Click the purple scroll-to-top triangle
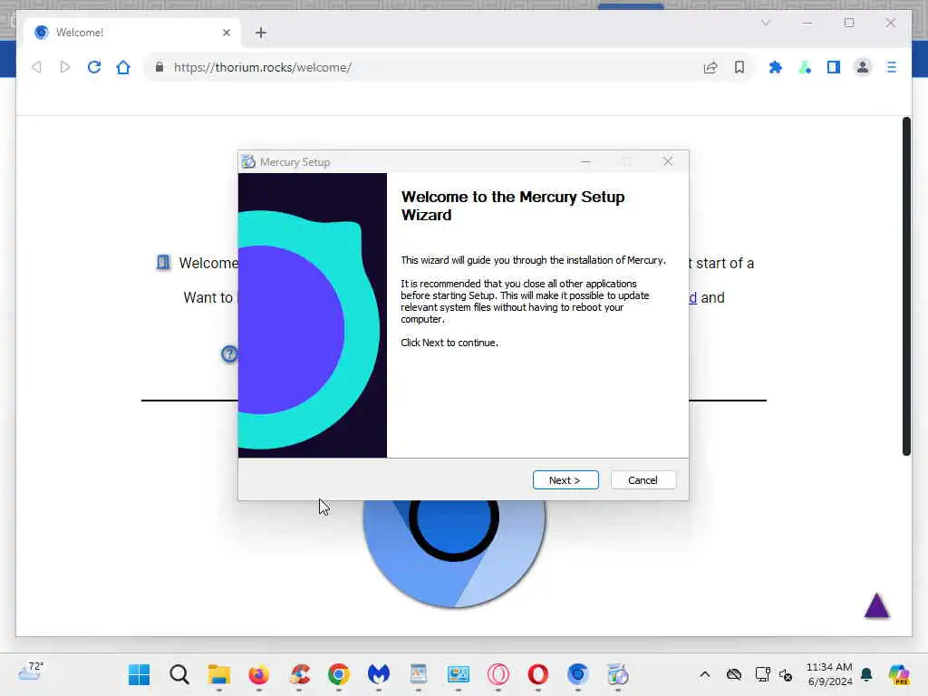Image resolution: width=928 pixels, height=696 pixels. pos(876,605)
